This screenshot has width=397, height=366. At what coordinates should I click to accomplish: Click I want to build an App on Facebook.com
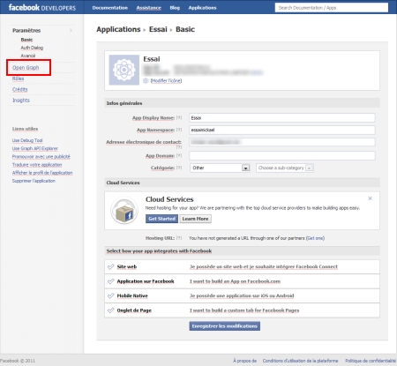235,281
